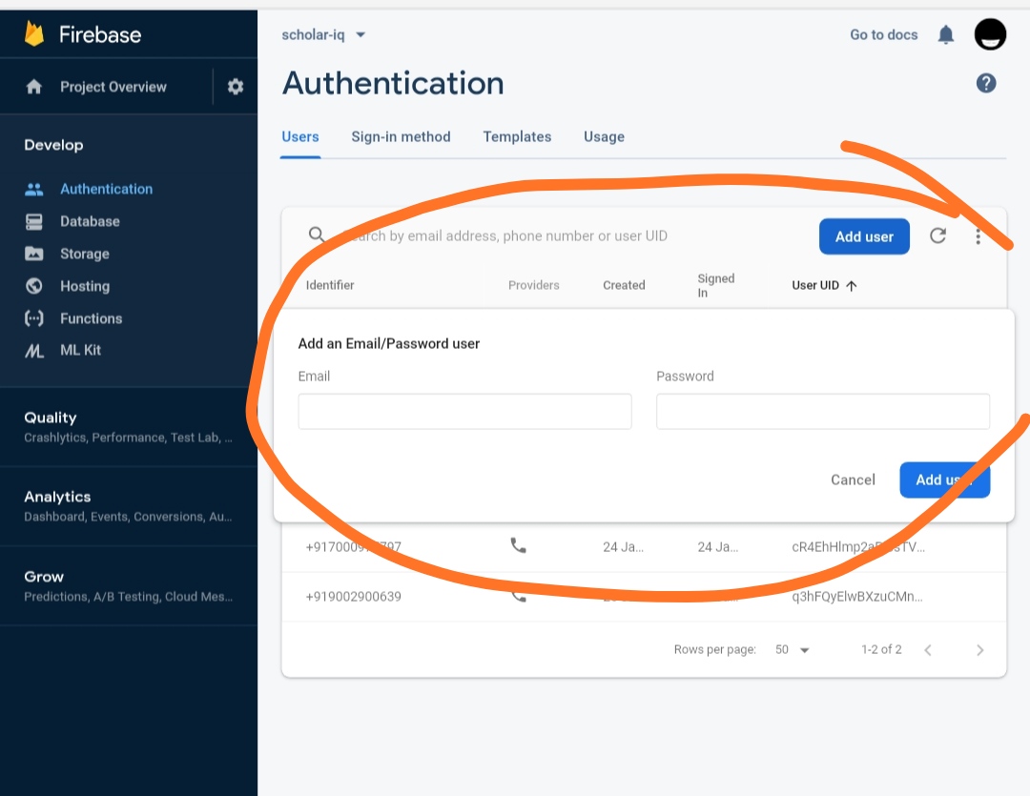Click the Firebase flame logo
1030x796 pixels.
pyautogui.click(x=34, y=33)
